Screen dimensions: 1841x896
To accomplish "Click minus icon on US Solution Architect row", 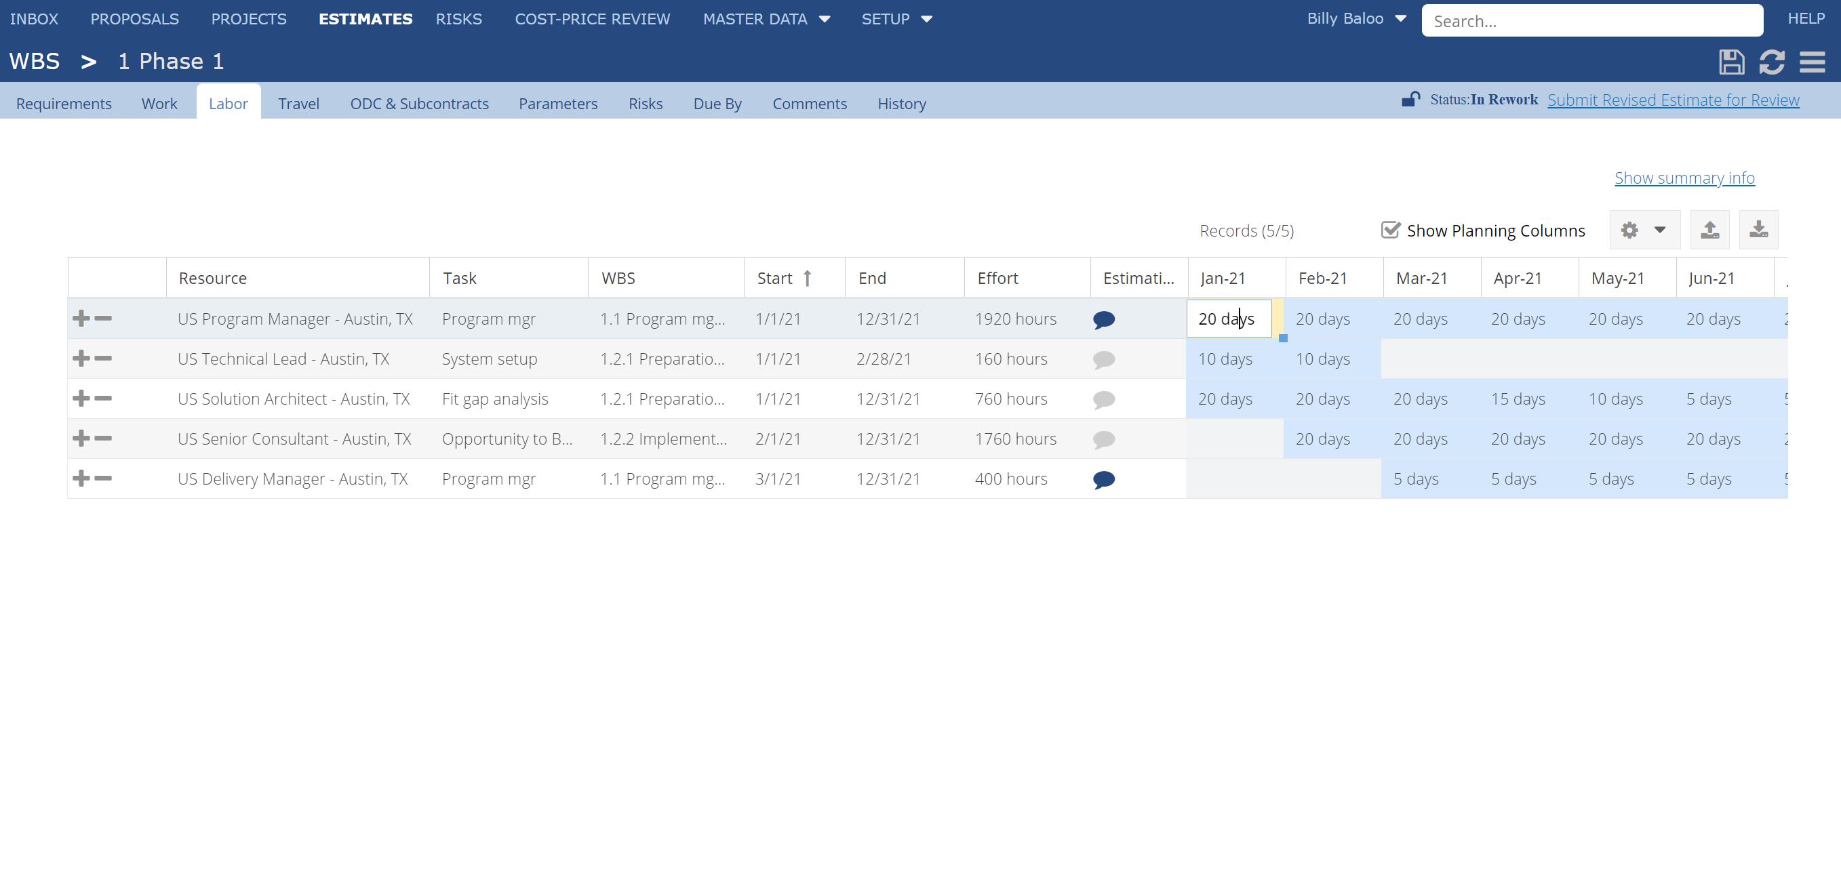I will click(x=104, y=398).
